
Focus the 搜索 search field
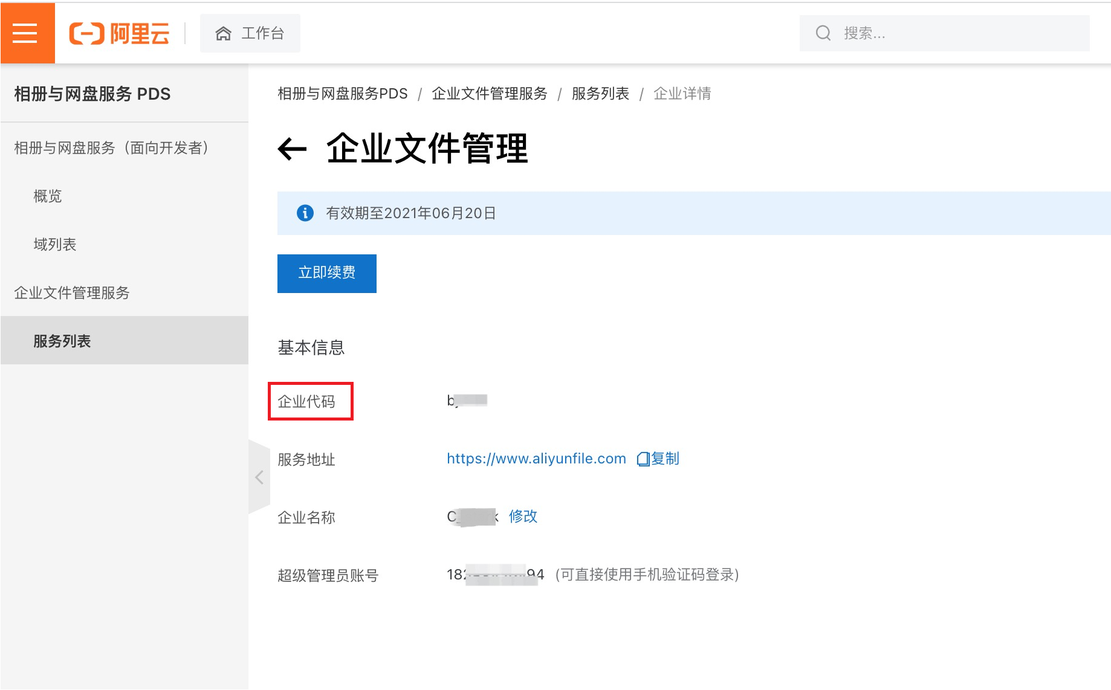(x=944, y=33)
